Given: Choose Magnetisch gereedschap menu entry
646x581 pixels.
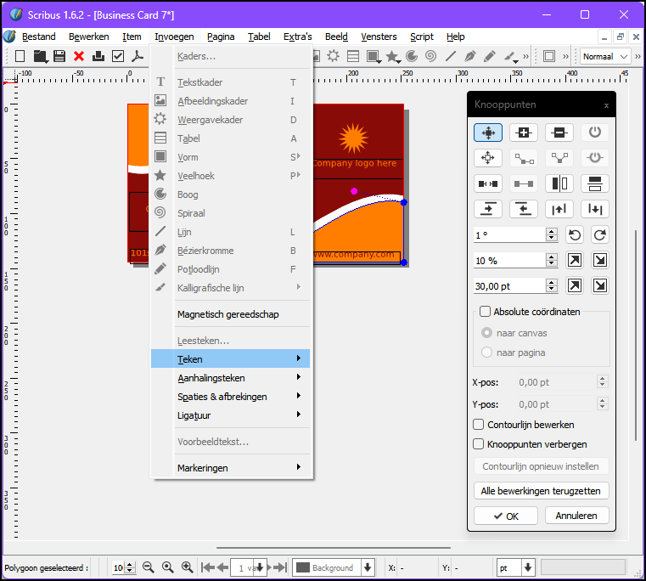Looking at the screenshot, I should pyautogui.click(x=228, y=314).
